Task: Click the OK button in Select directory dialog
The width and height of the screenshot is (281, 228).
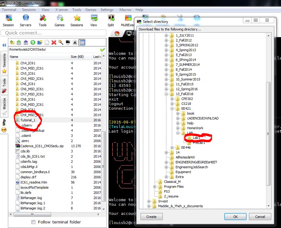Action: 235,217
